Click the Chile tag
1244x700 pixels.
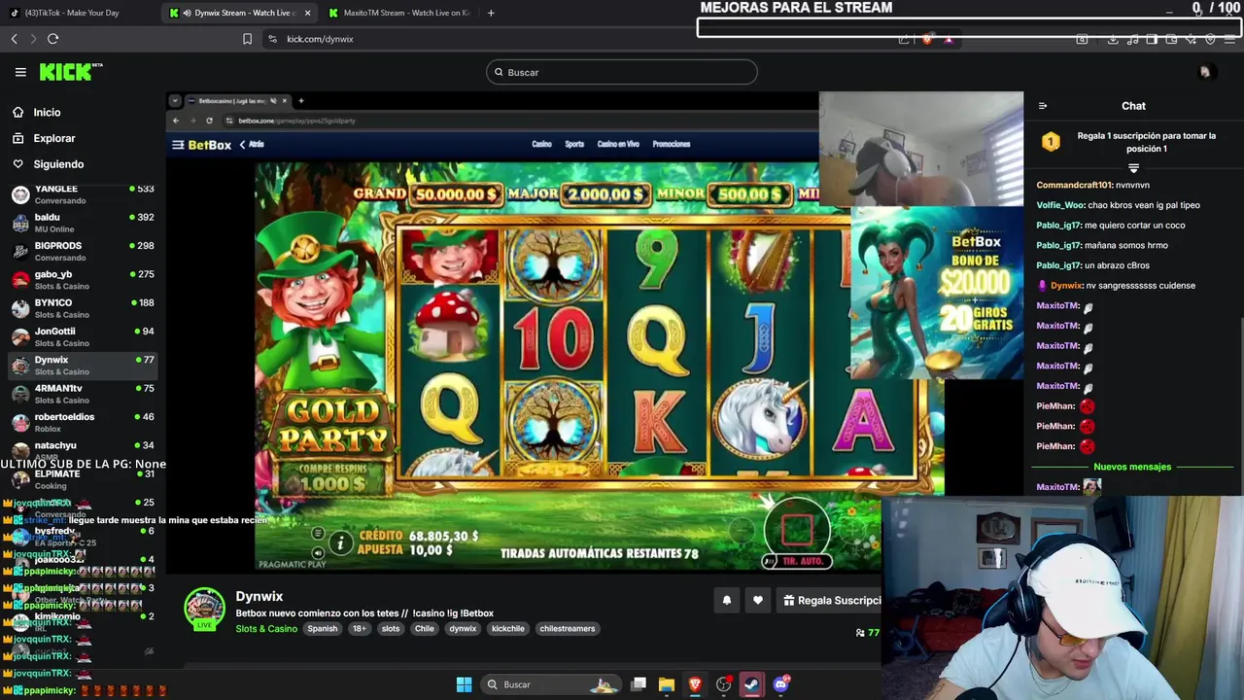(x=425, y=629)
